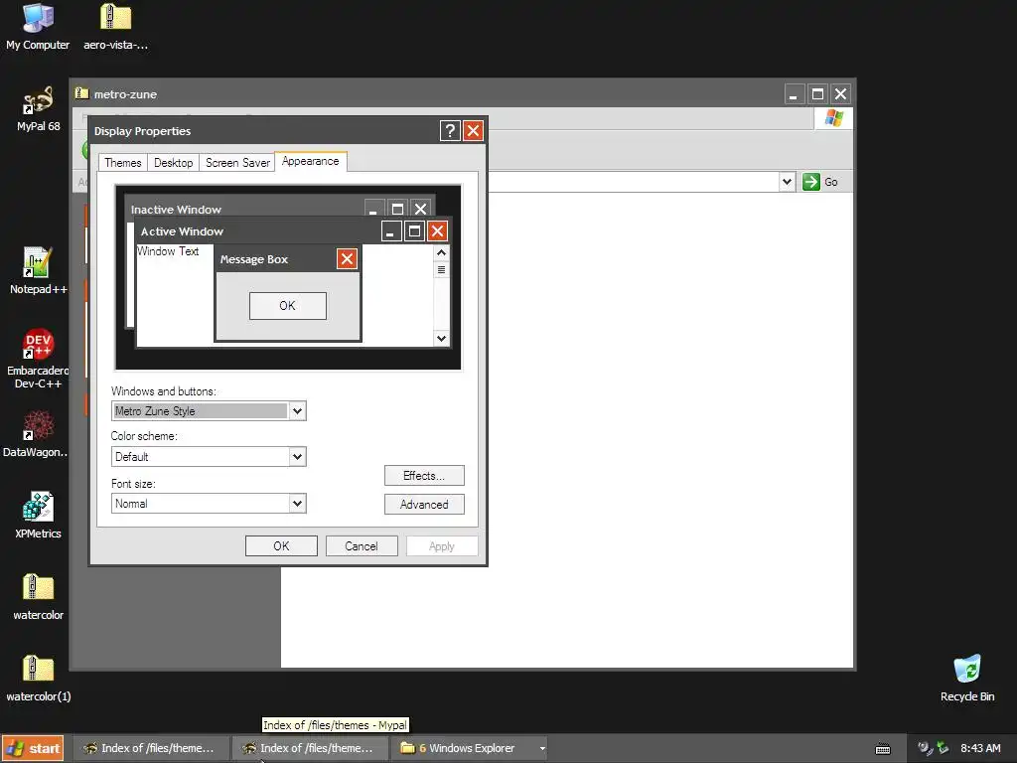
Task: Click the tray icon left of the clock
Action: click(943, 748)
